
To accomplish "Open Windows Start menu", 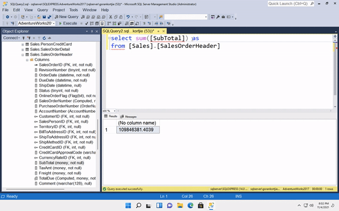I will pos(128,205).
